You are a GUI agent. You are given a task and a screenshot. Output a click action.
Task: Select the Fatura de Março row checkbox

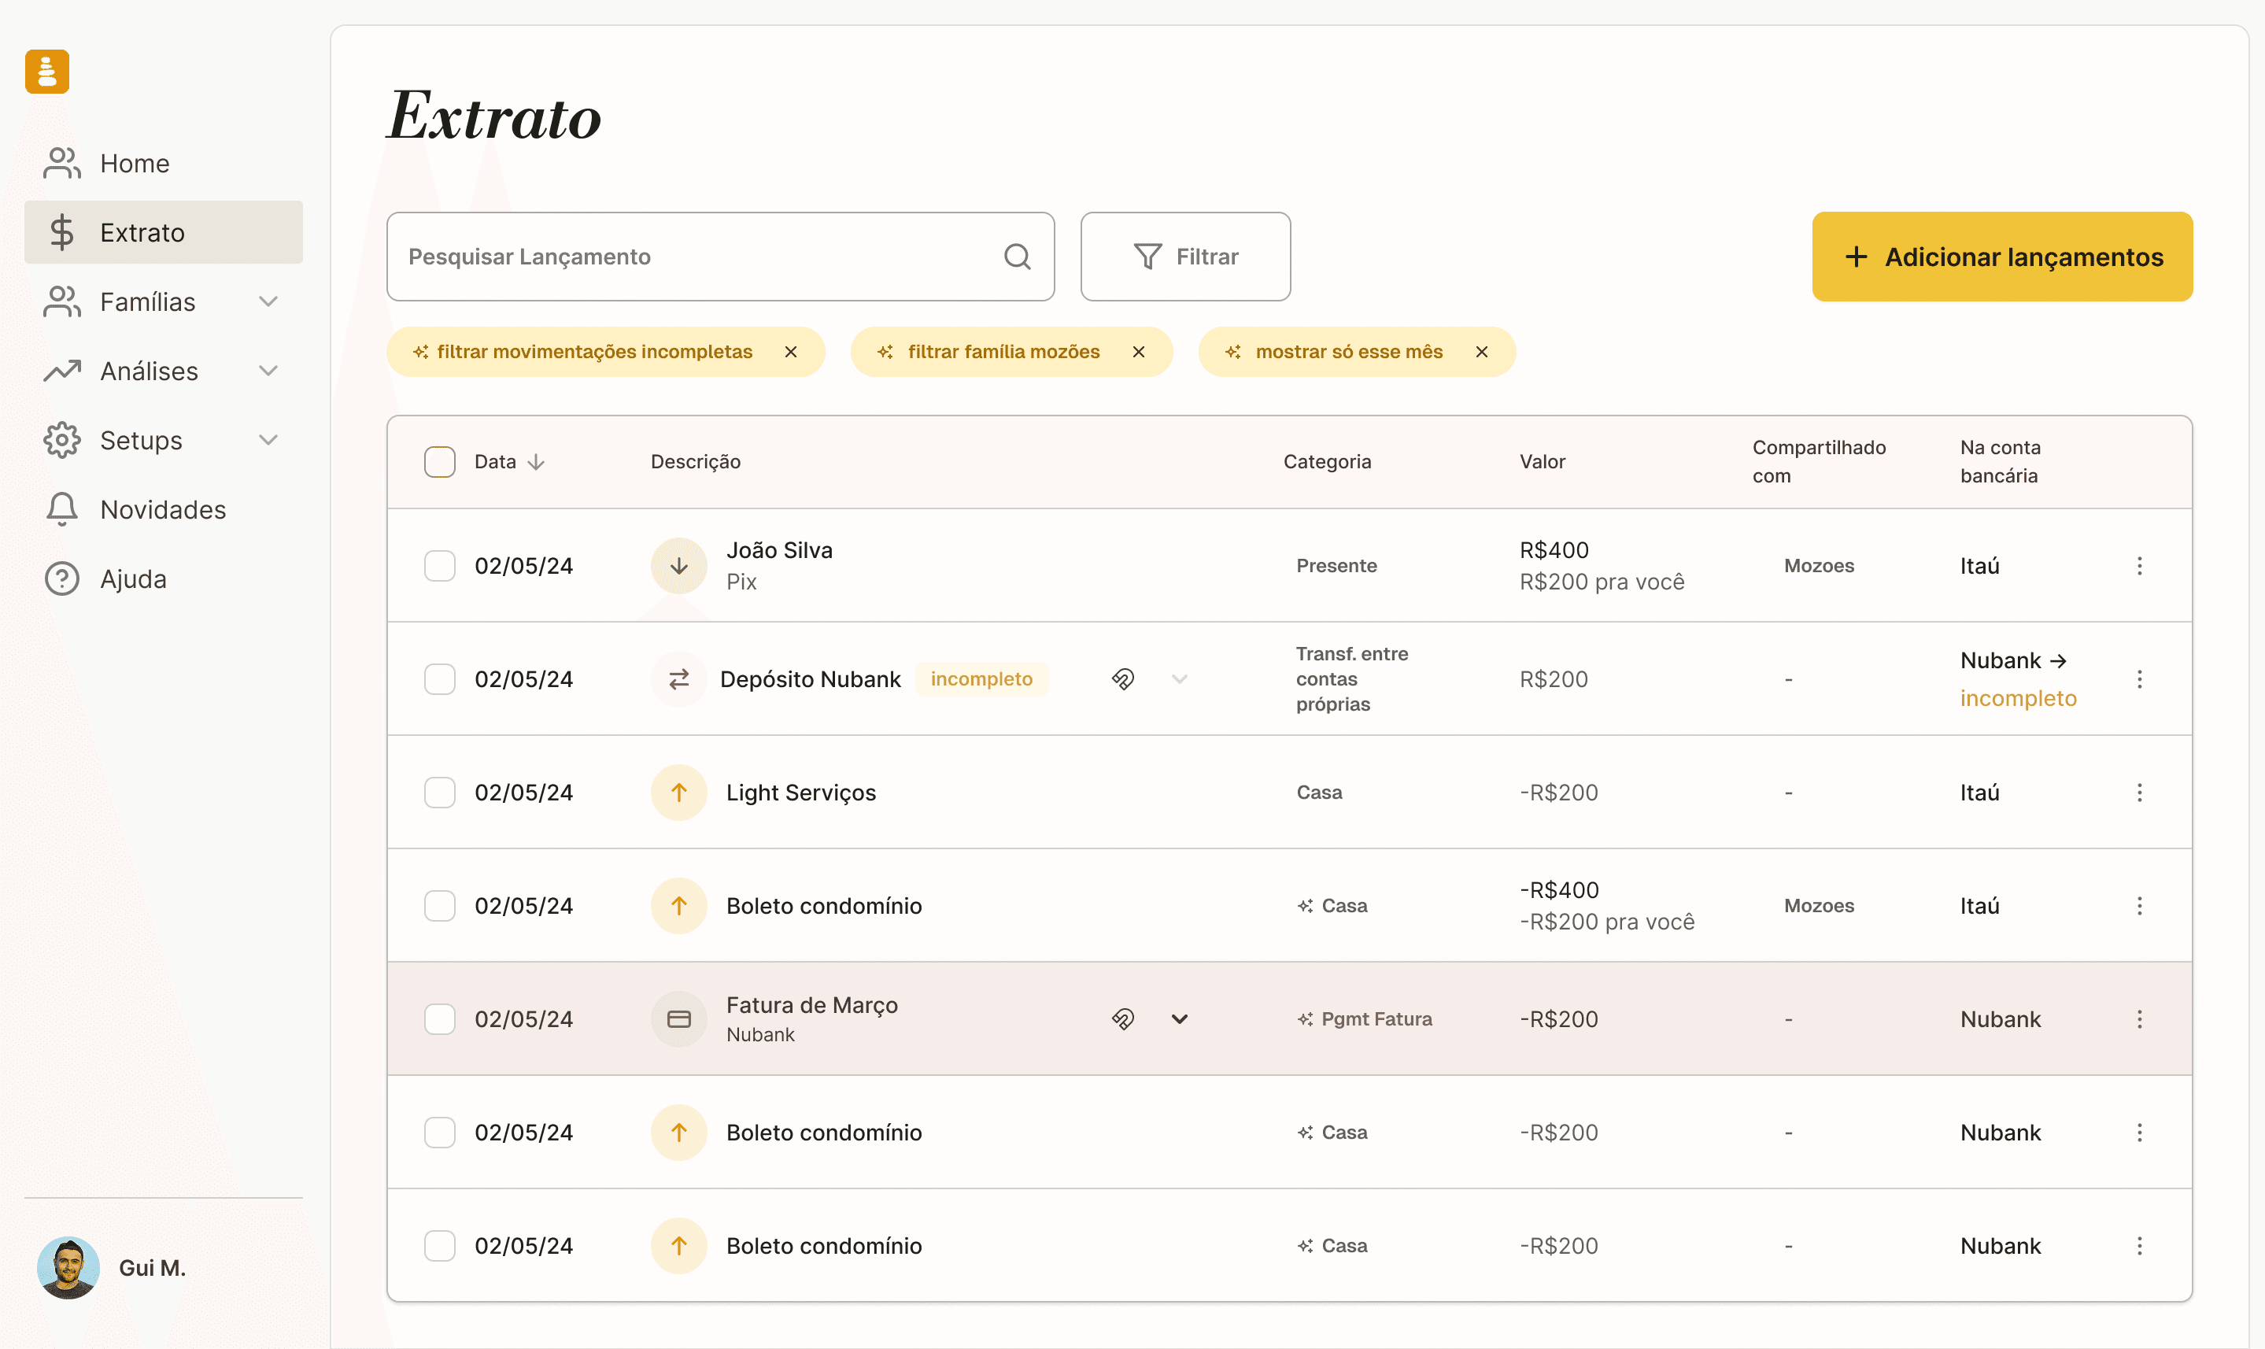440,1019
